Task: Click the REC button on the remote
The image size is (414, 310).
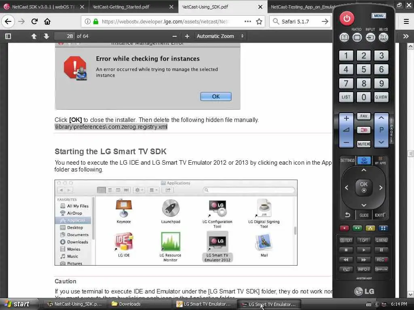Action: (x=381, y=260)
